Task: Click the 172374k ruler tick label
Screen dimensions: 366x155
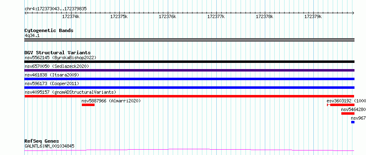Action: coord(71,16)
